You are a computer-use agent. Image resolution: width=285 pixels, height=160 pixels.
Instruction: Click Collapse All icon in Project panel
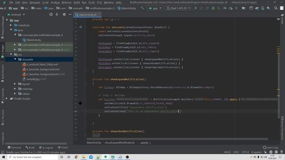pos(57,14)
